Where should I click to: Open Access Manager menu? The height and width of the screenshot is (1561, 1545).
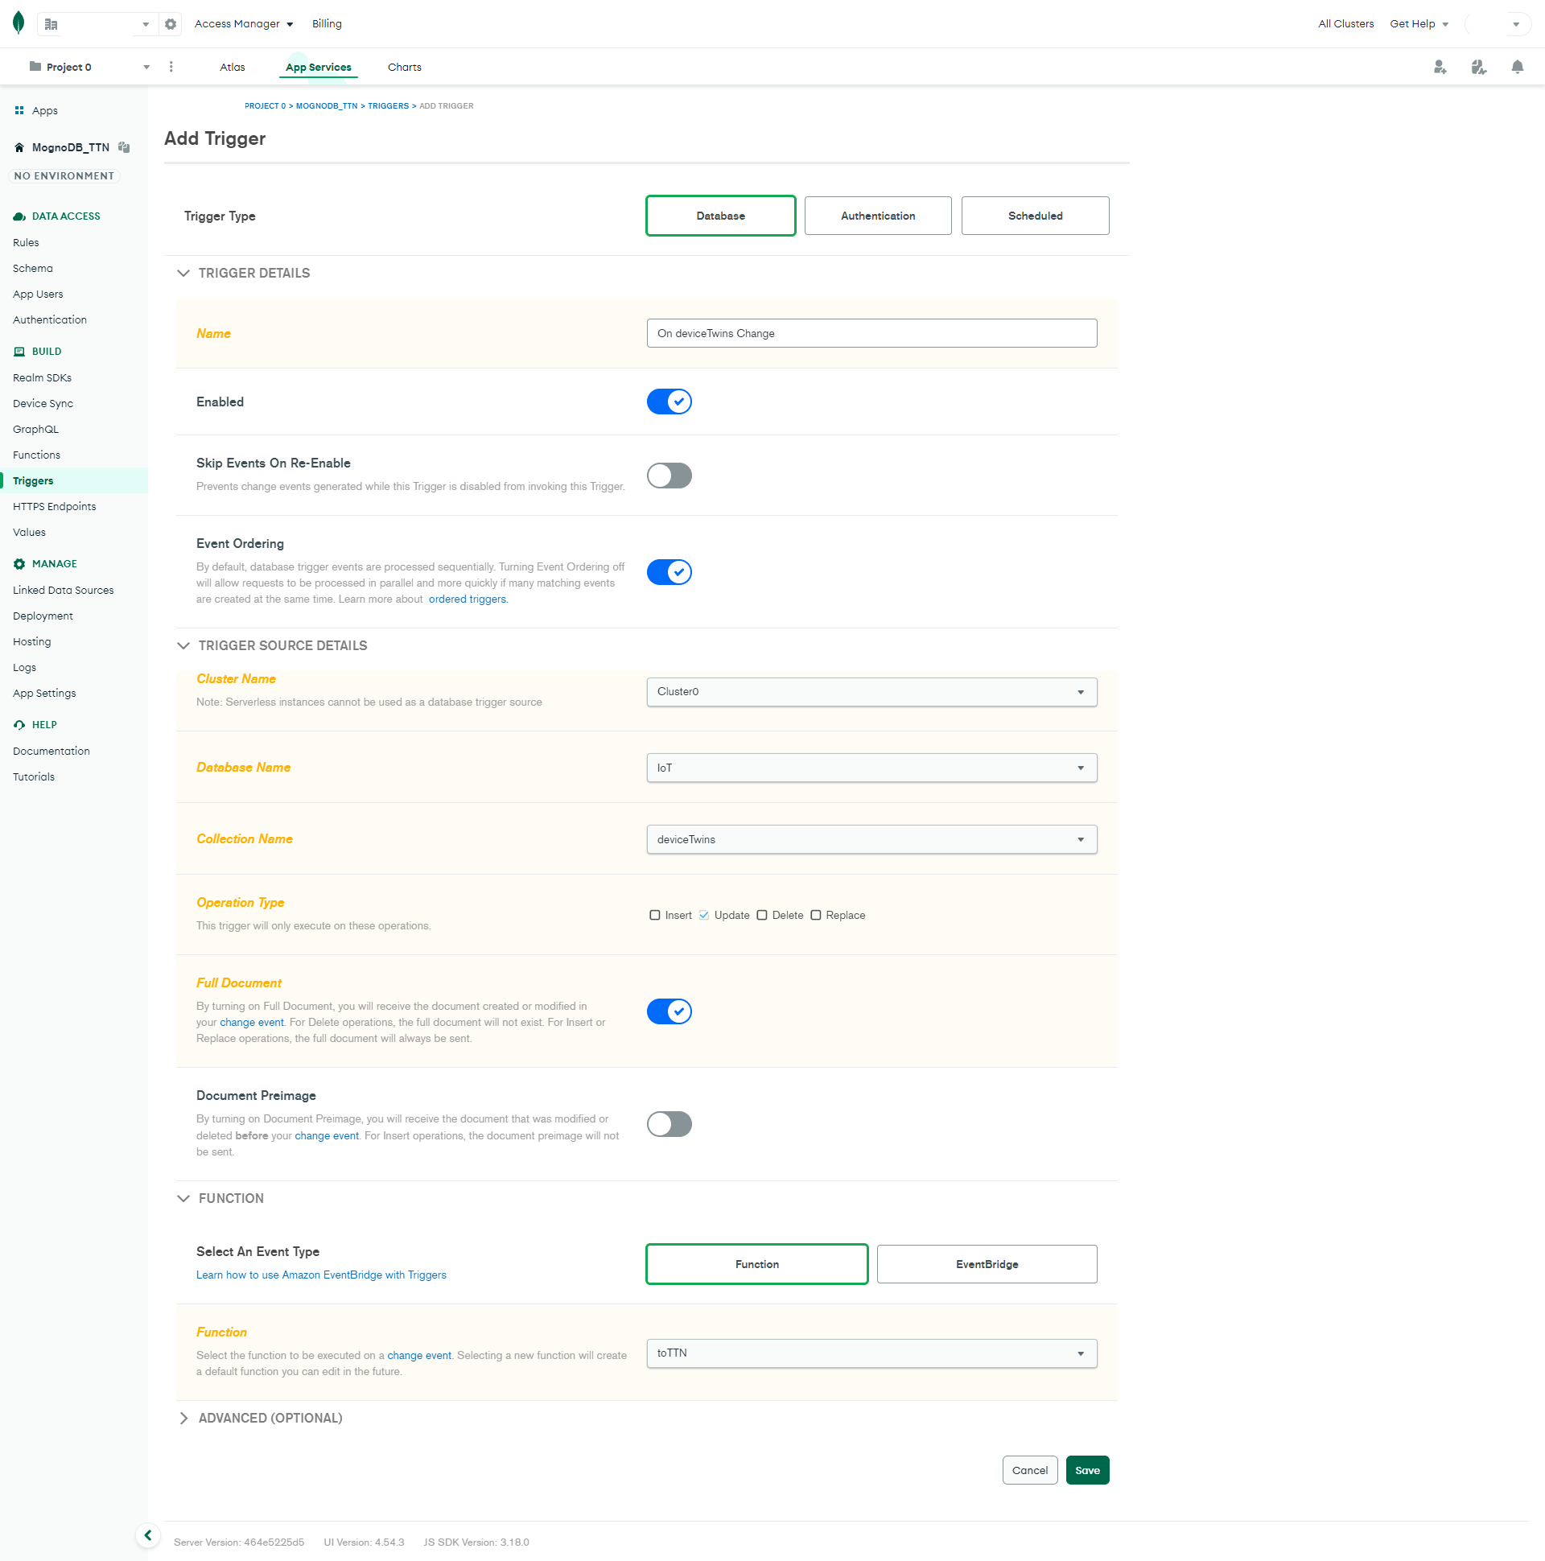(x=243, y=24)
